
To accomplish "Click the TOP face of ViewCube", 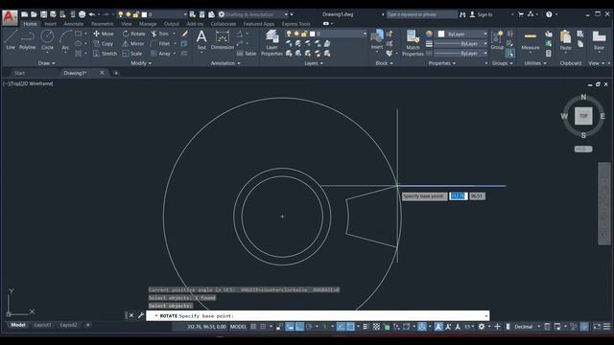I will 583,116.
